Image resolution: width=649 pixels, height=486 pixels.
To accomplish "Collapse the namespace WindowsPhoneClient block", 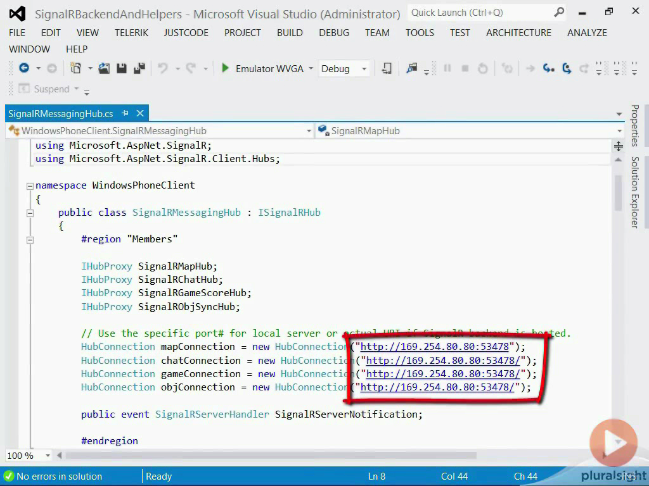I will click(x=30, y=186).
